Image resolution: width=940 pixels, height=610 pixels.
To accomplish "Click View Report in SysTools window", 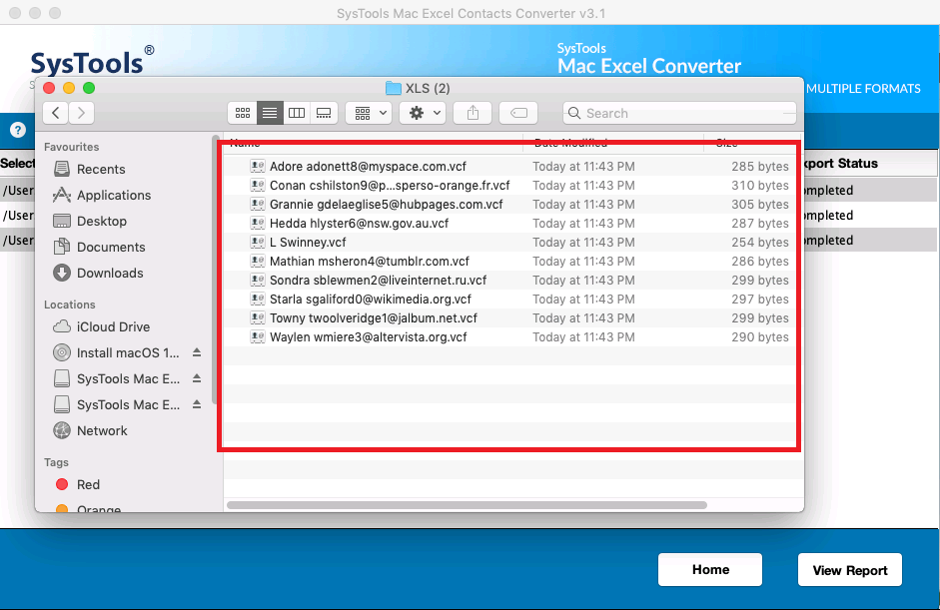I will coord(850,570).
